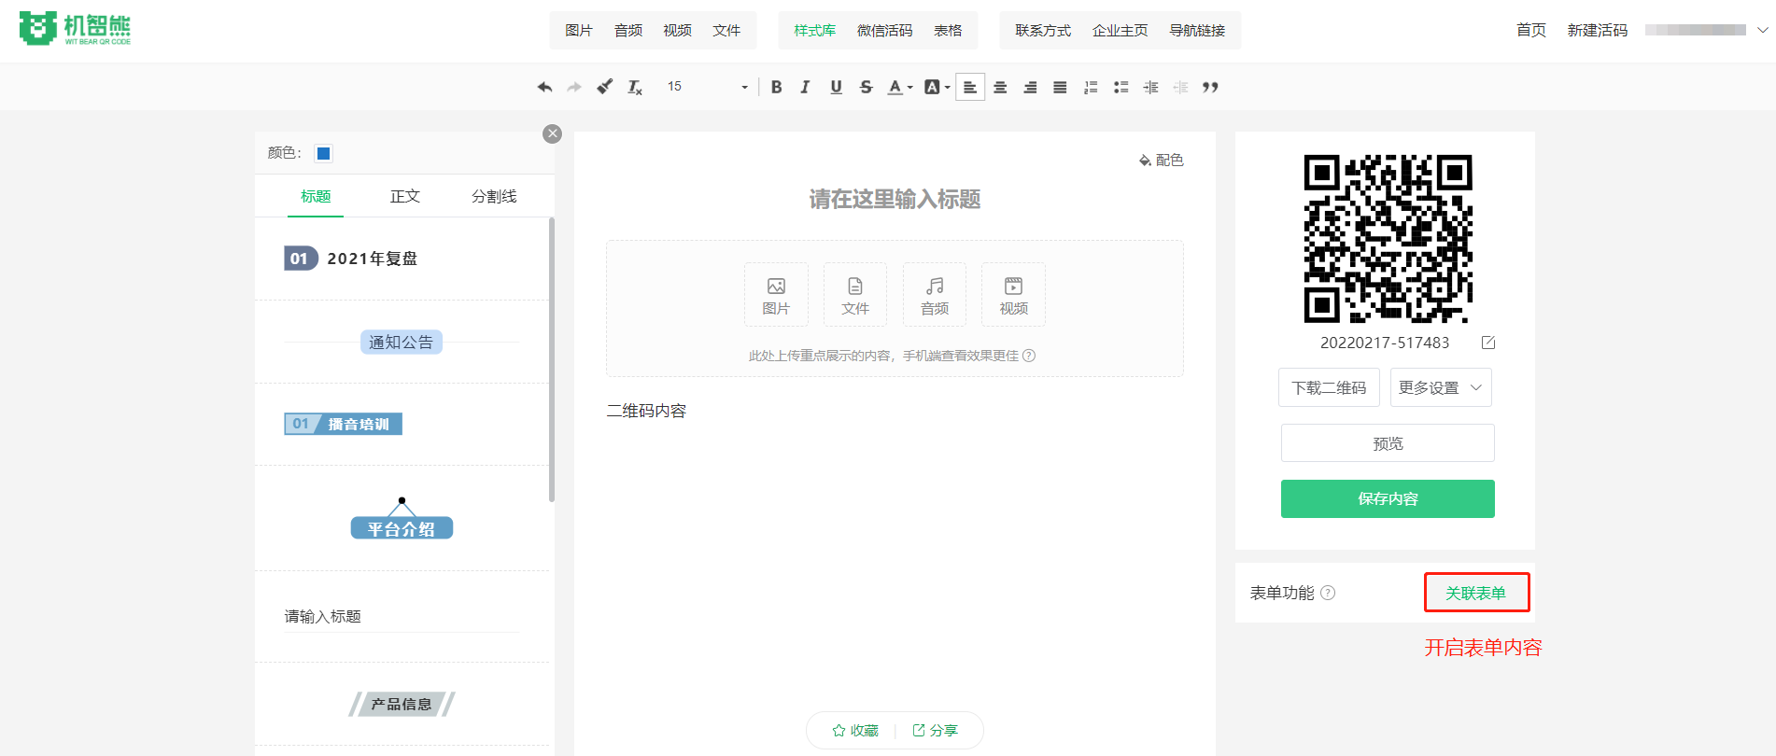Apply text background color button
1776x756 pixels.
932,87
